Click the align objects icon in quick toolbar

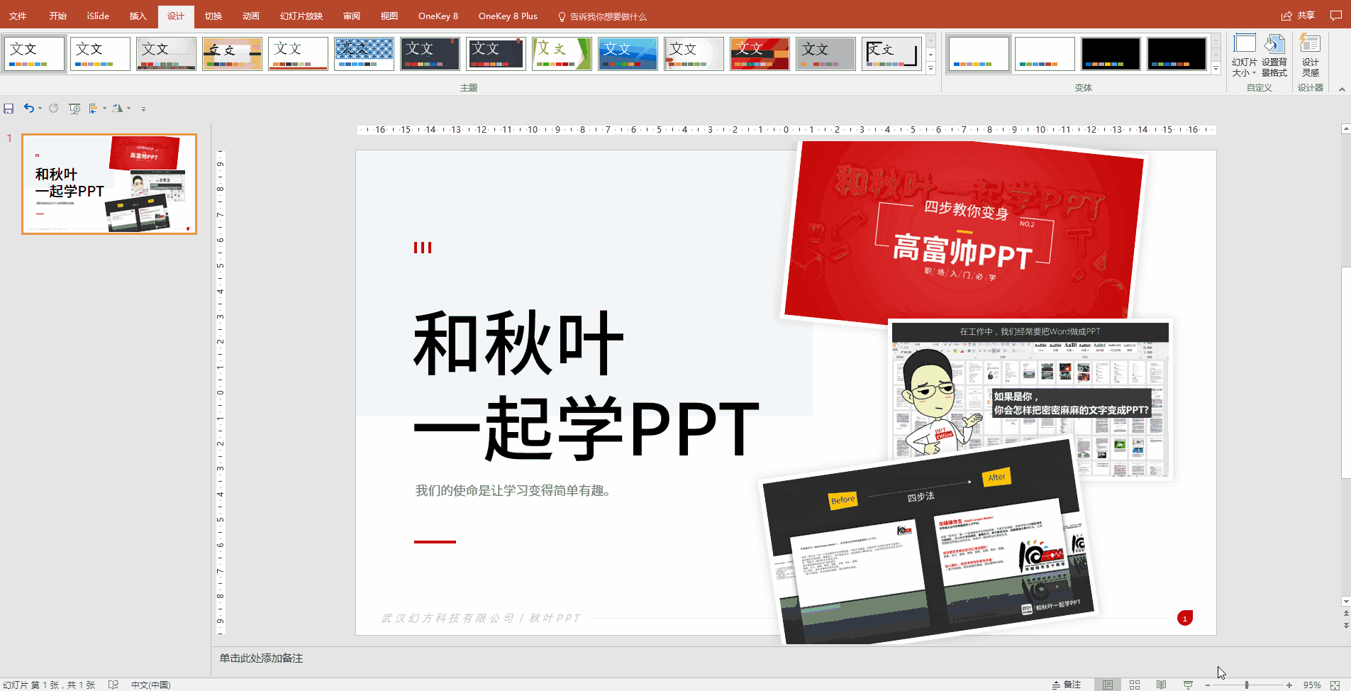coord(94,109)
